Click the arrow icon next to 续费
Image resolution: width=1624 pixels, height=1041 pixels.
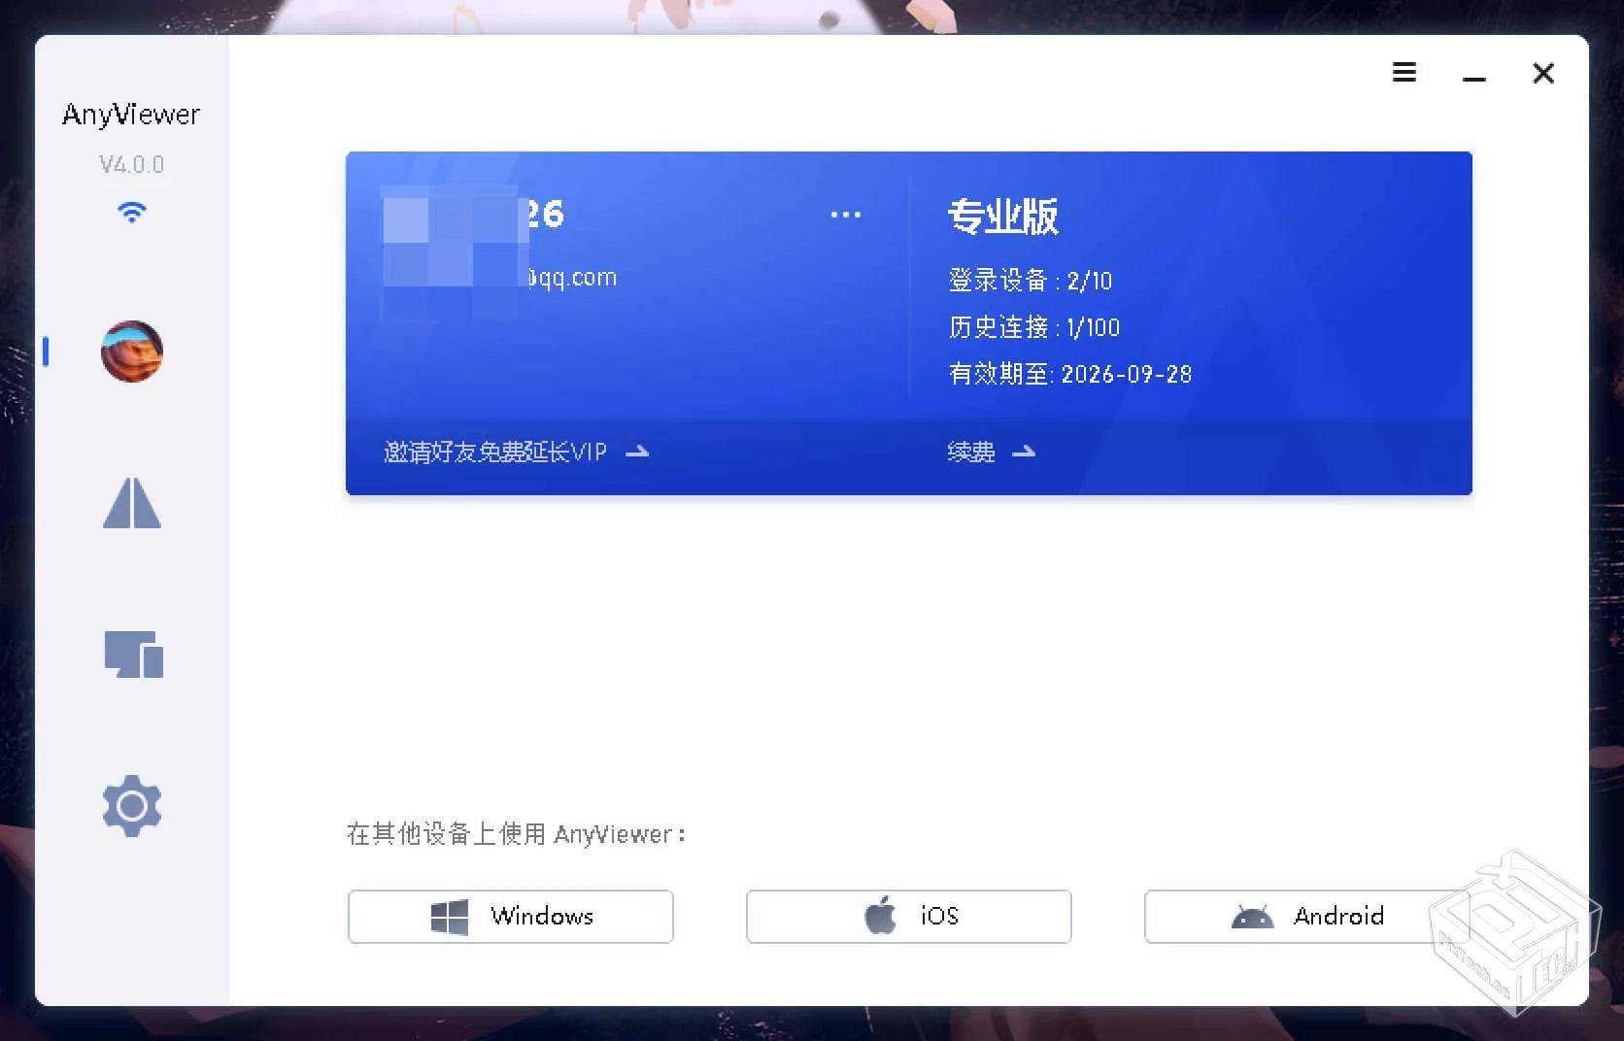[1025, 452]
